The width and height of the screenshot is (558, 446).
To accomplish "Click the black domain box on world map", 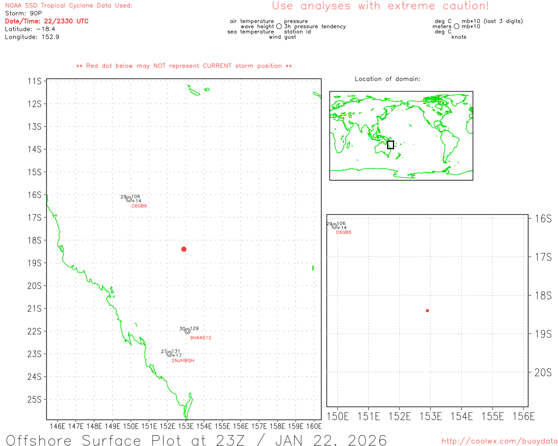I will pos(391,145).
